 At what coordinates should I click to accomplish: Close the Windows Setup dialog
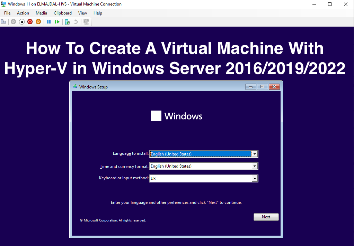[274, 87]
